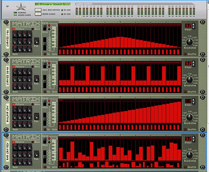Select bank C on BUILDUP CRV
Screen dimensions: 209x172
point(25,125)
